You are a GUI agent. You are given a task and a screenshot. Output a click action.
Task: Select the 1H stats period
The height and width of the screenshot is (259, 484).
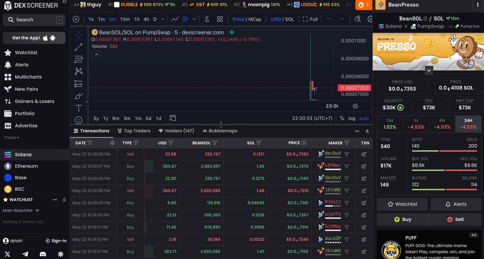click(x=416, y=124)
